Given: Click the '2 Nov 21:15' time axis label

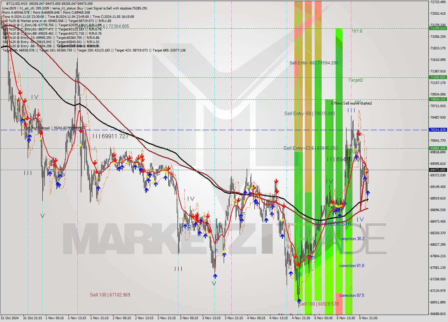Looking at the screenshot, I should pyautogui.click(x=166, y=318).
